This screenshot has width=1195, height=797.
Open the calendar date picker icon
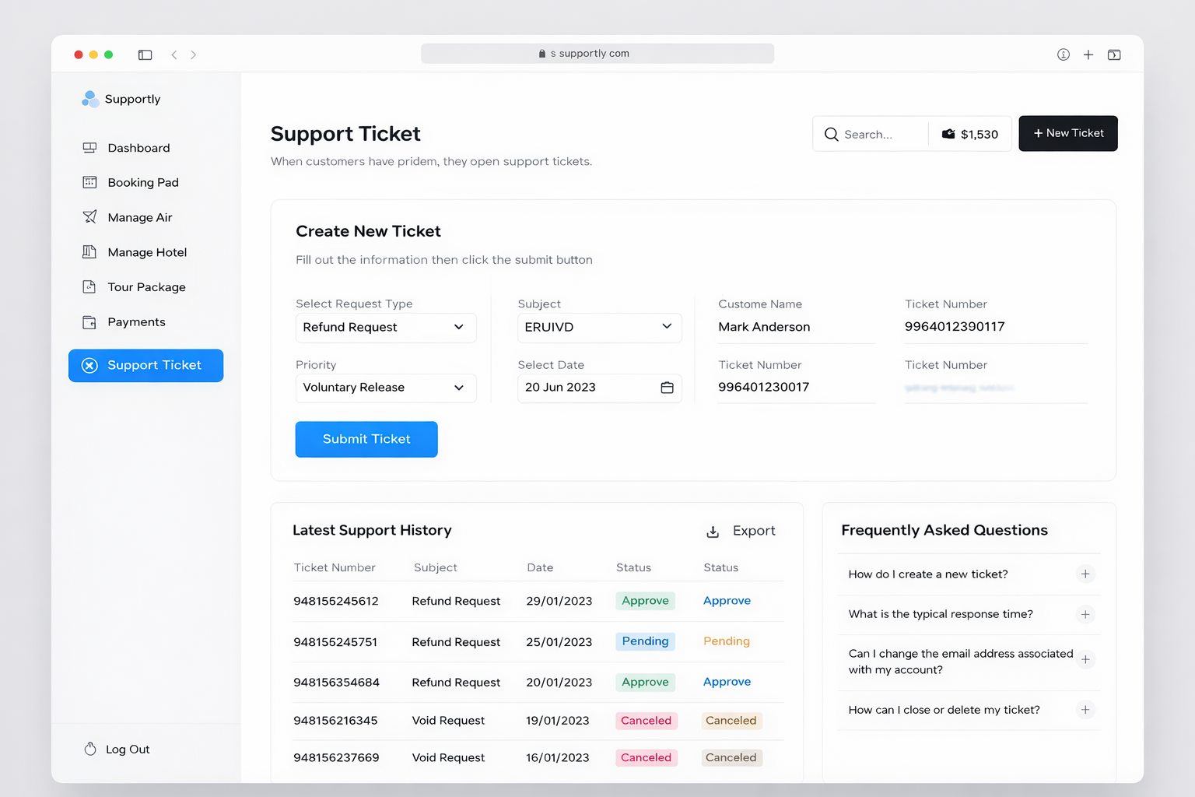667,388
